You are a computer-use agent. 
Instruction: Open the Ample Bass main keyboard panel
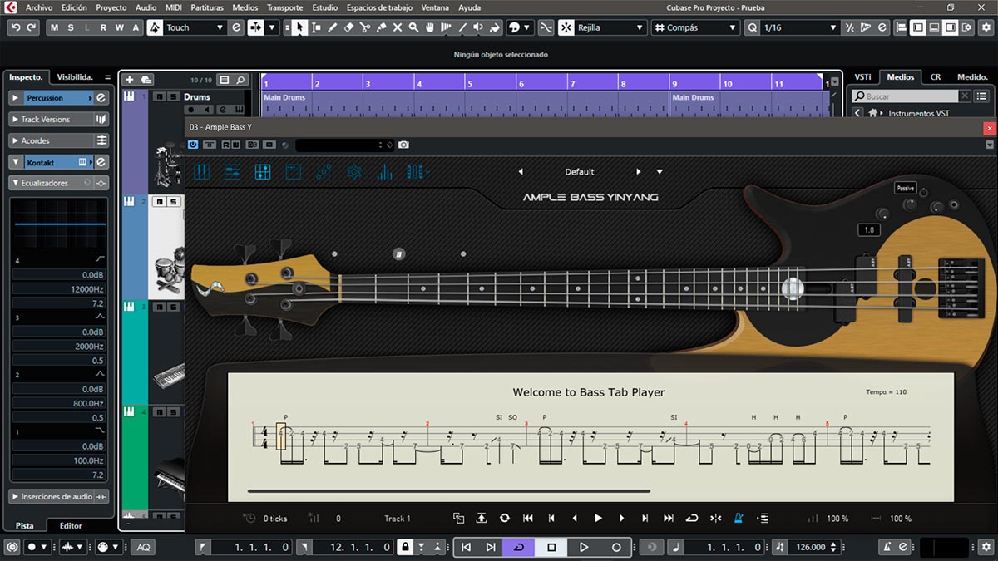(202, 172)
